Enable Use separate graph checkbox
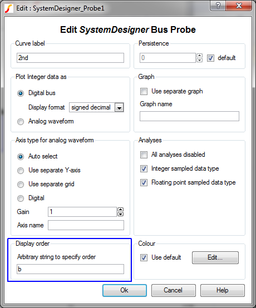This screenshot has width=256, height=308. [144, 91]
